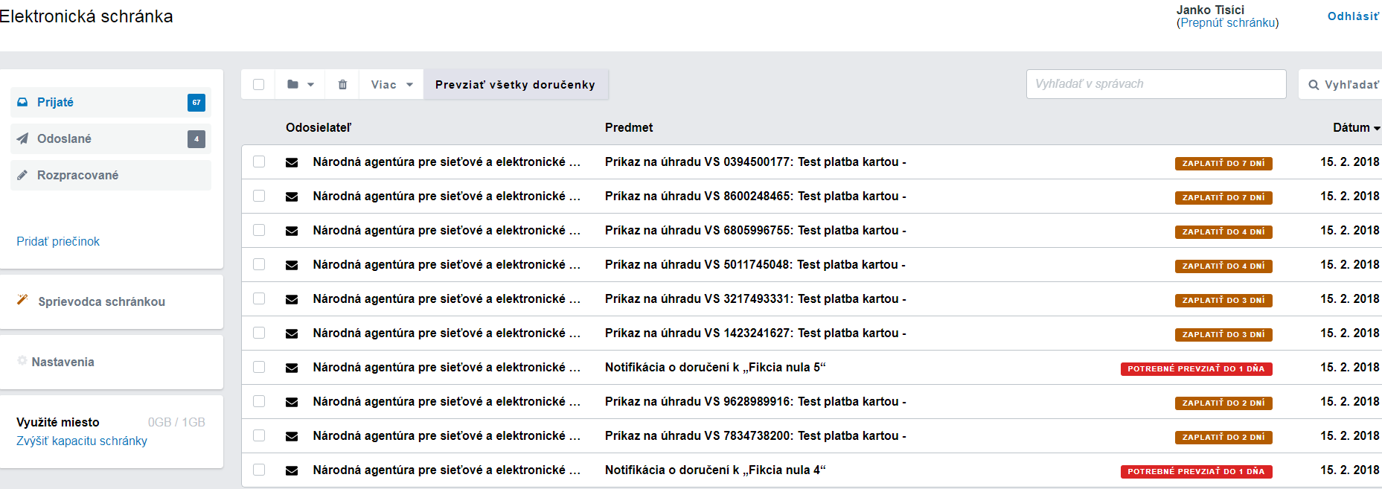Click the Nastavenia gear icon

click(x=22, y=360)
